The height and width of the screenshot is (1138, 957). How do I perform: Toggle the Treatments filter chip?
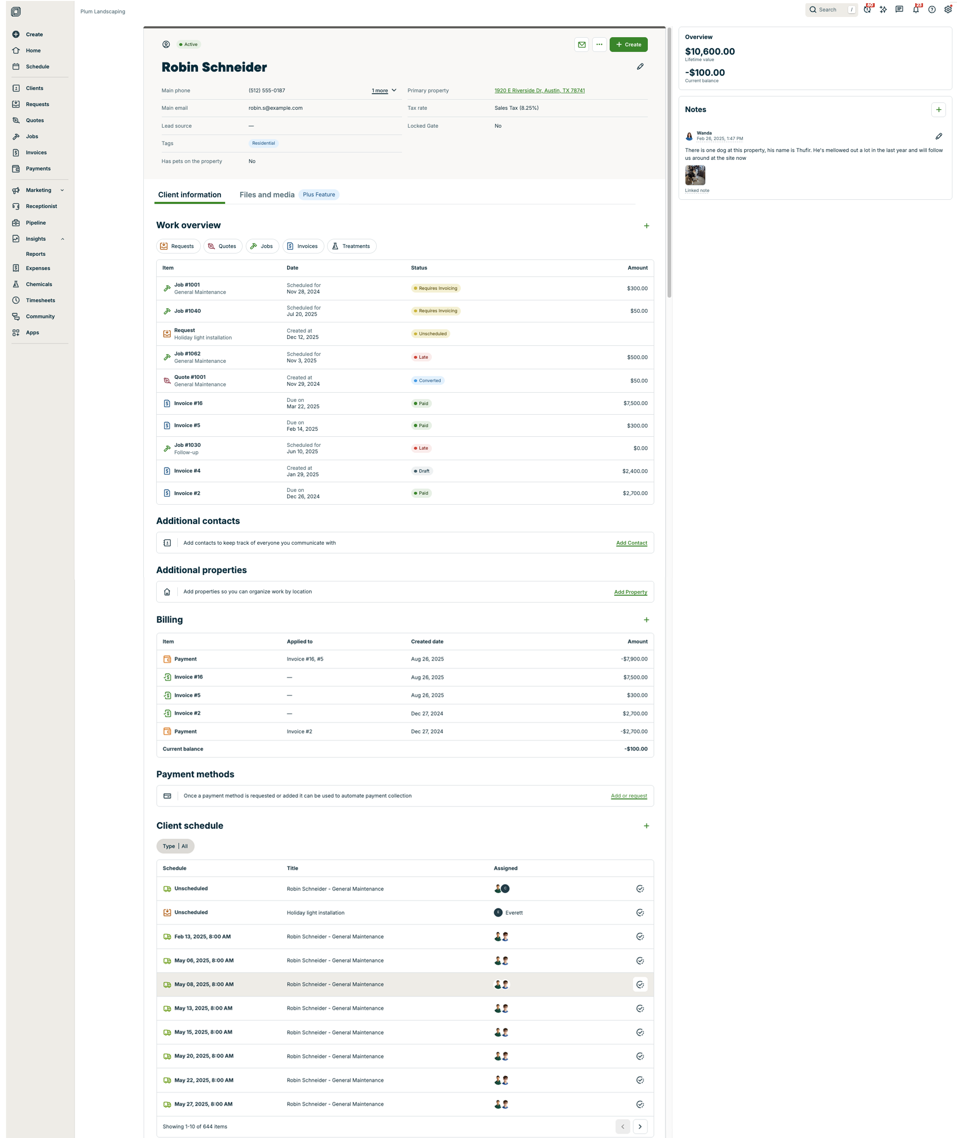tap(351, 246)
